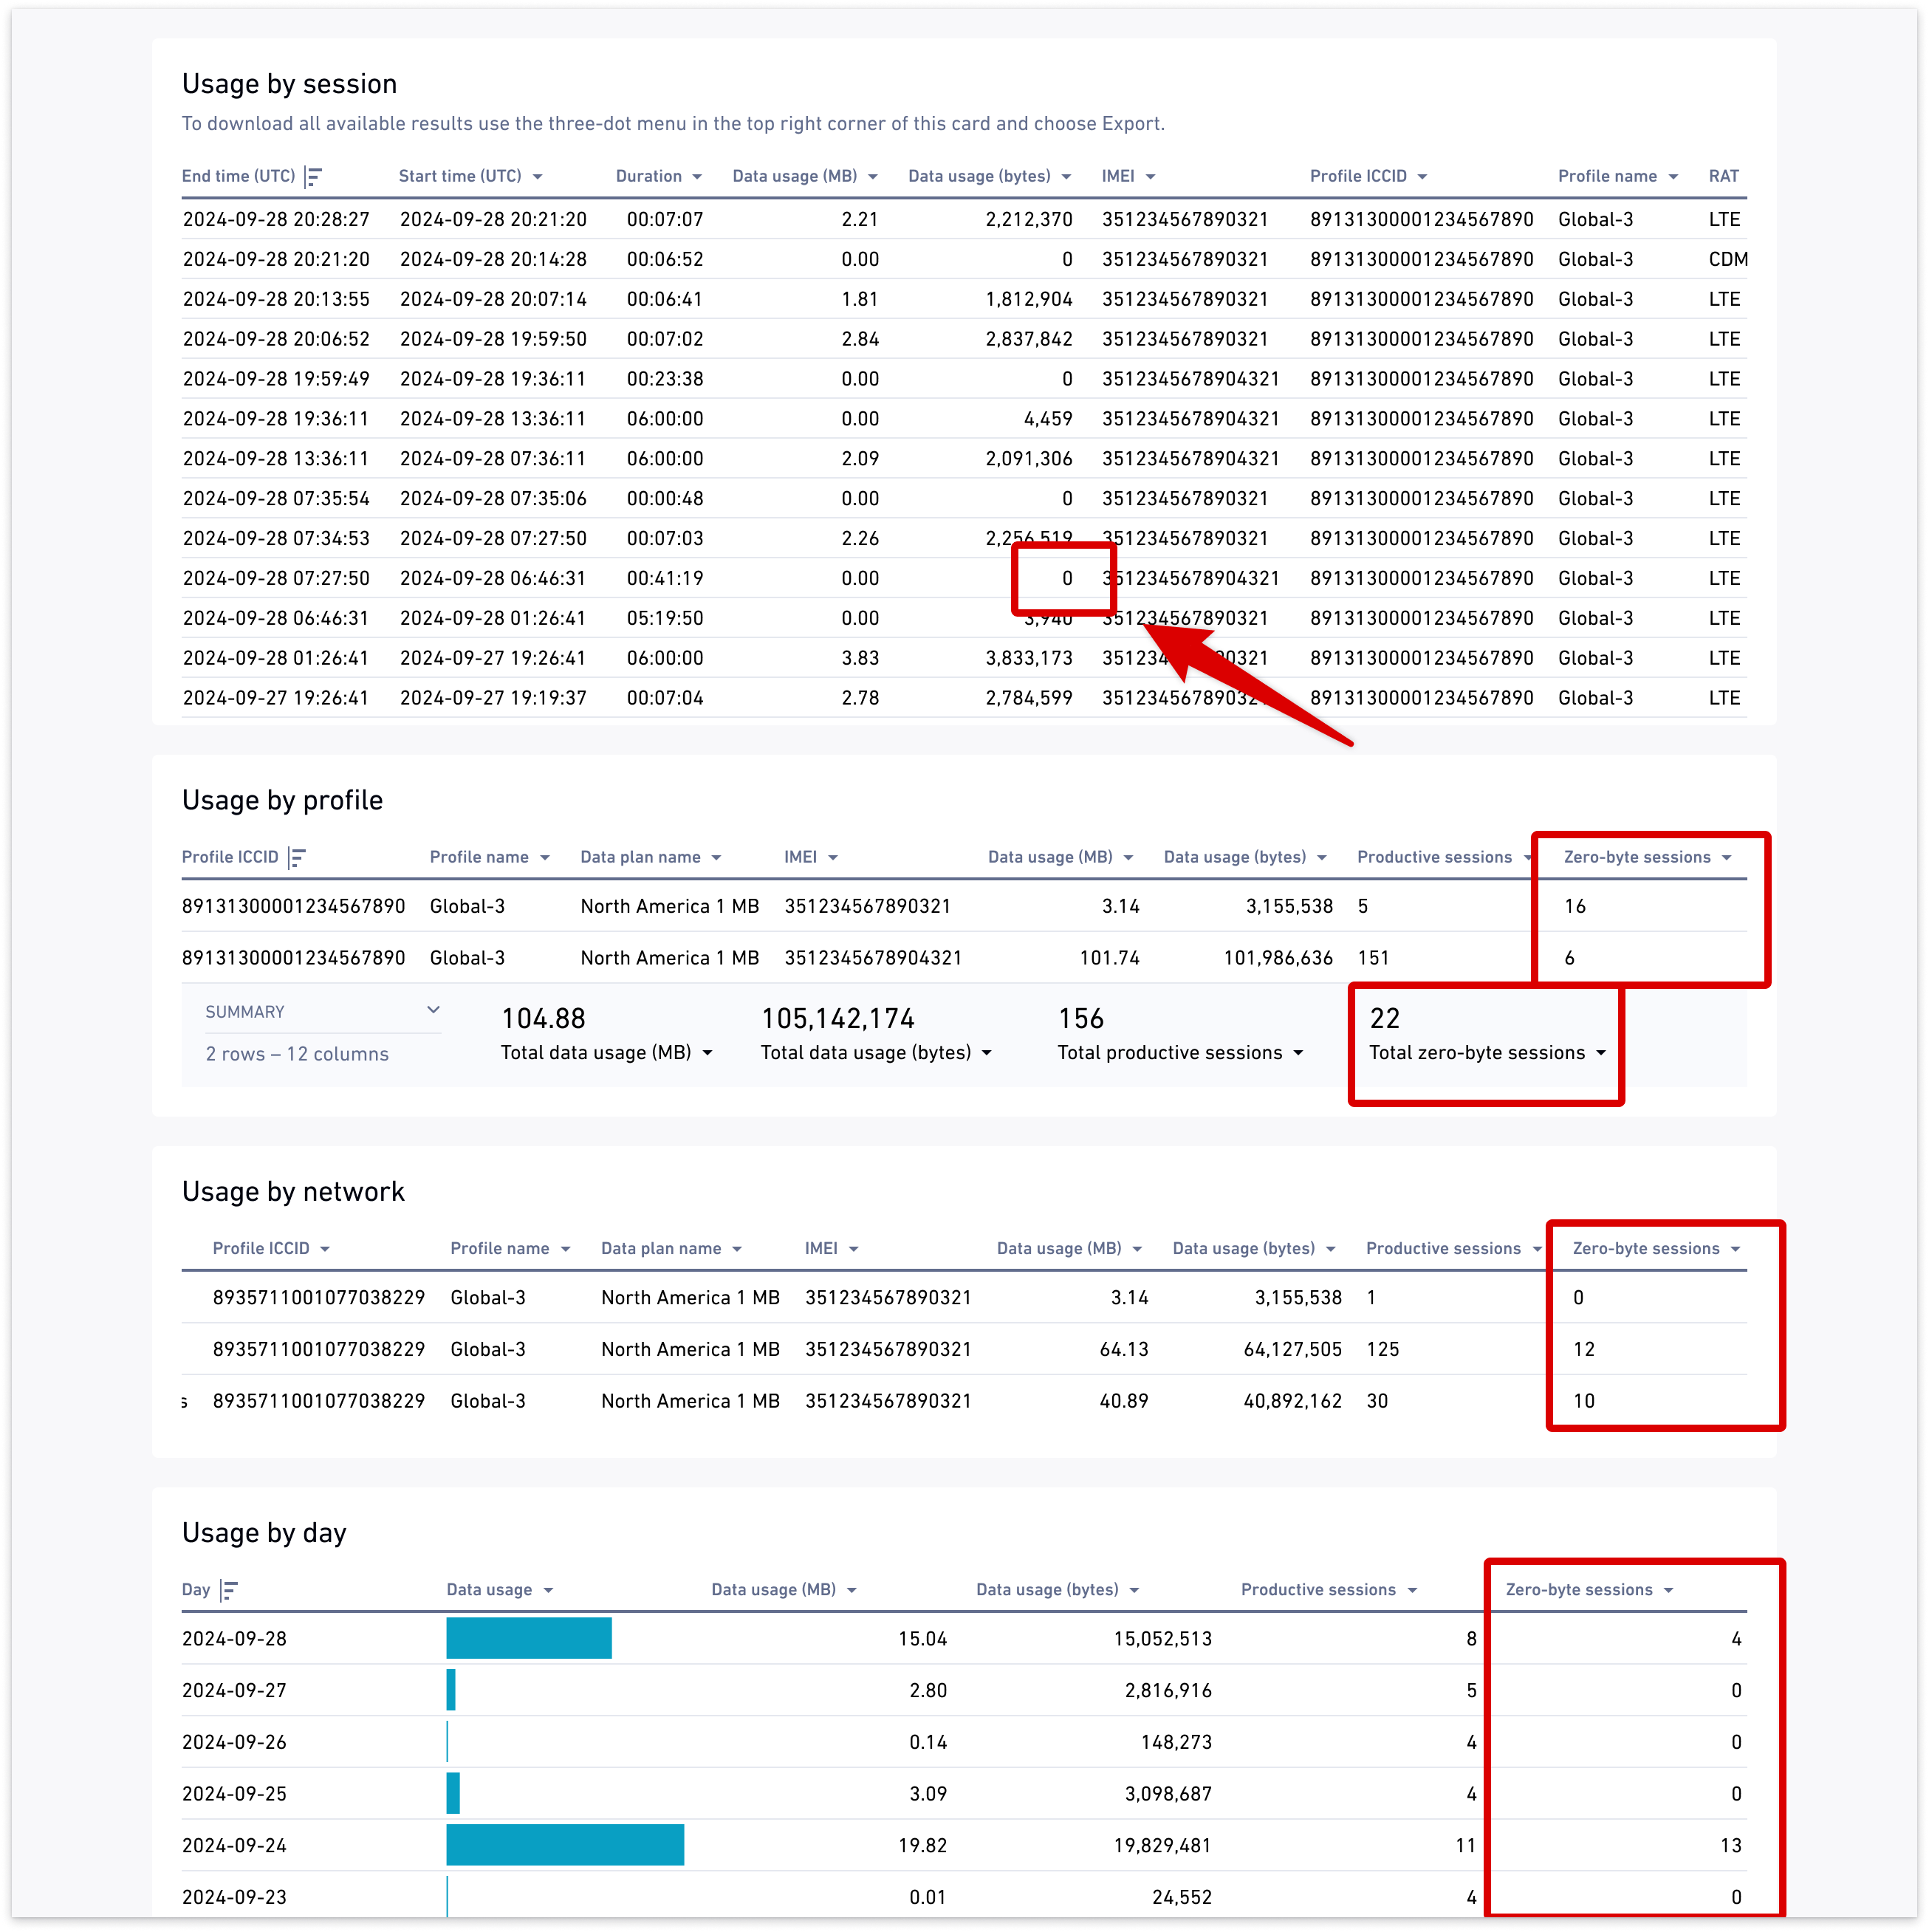The image size is (1929, 1932).
Task: Click 2024-09-25 data usage bar
Action: (453, 1793)
